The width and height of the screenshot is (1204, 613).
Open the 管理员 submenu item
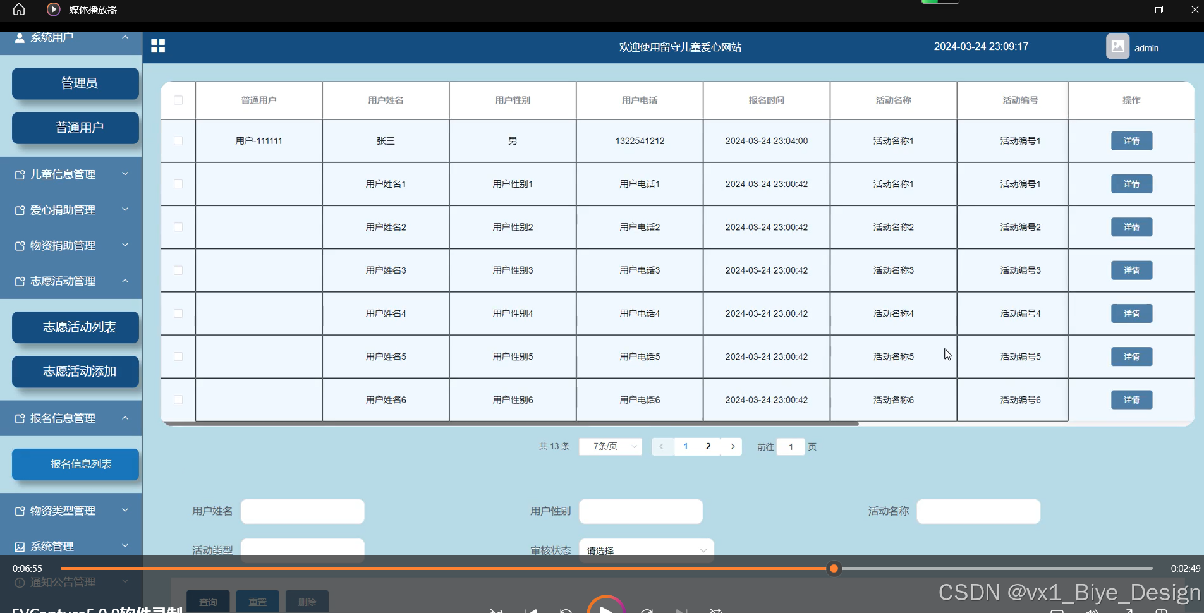(x=76, y=83)
